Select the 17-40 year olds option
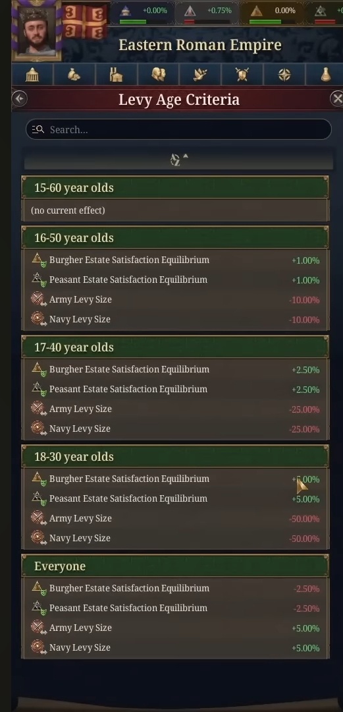The height and width of the screenshot is (712, 343). (175, 347)
